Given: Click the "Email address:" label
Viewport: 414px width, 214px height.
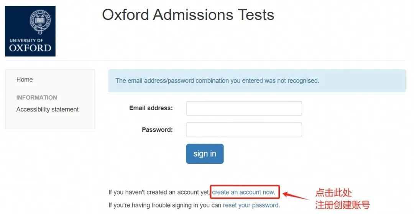Looking at the screenshot, I should pos(151,108).
